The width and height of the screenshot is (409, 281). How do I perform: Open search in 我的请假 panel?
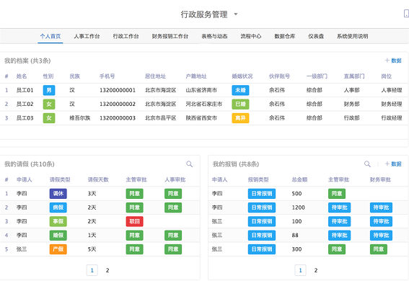[190, 164]
